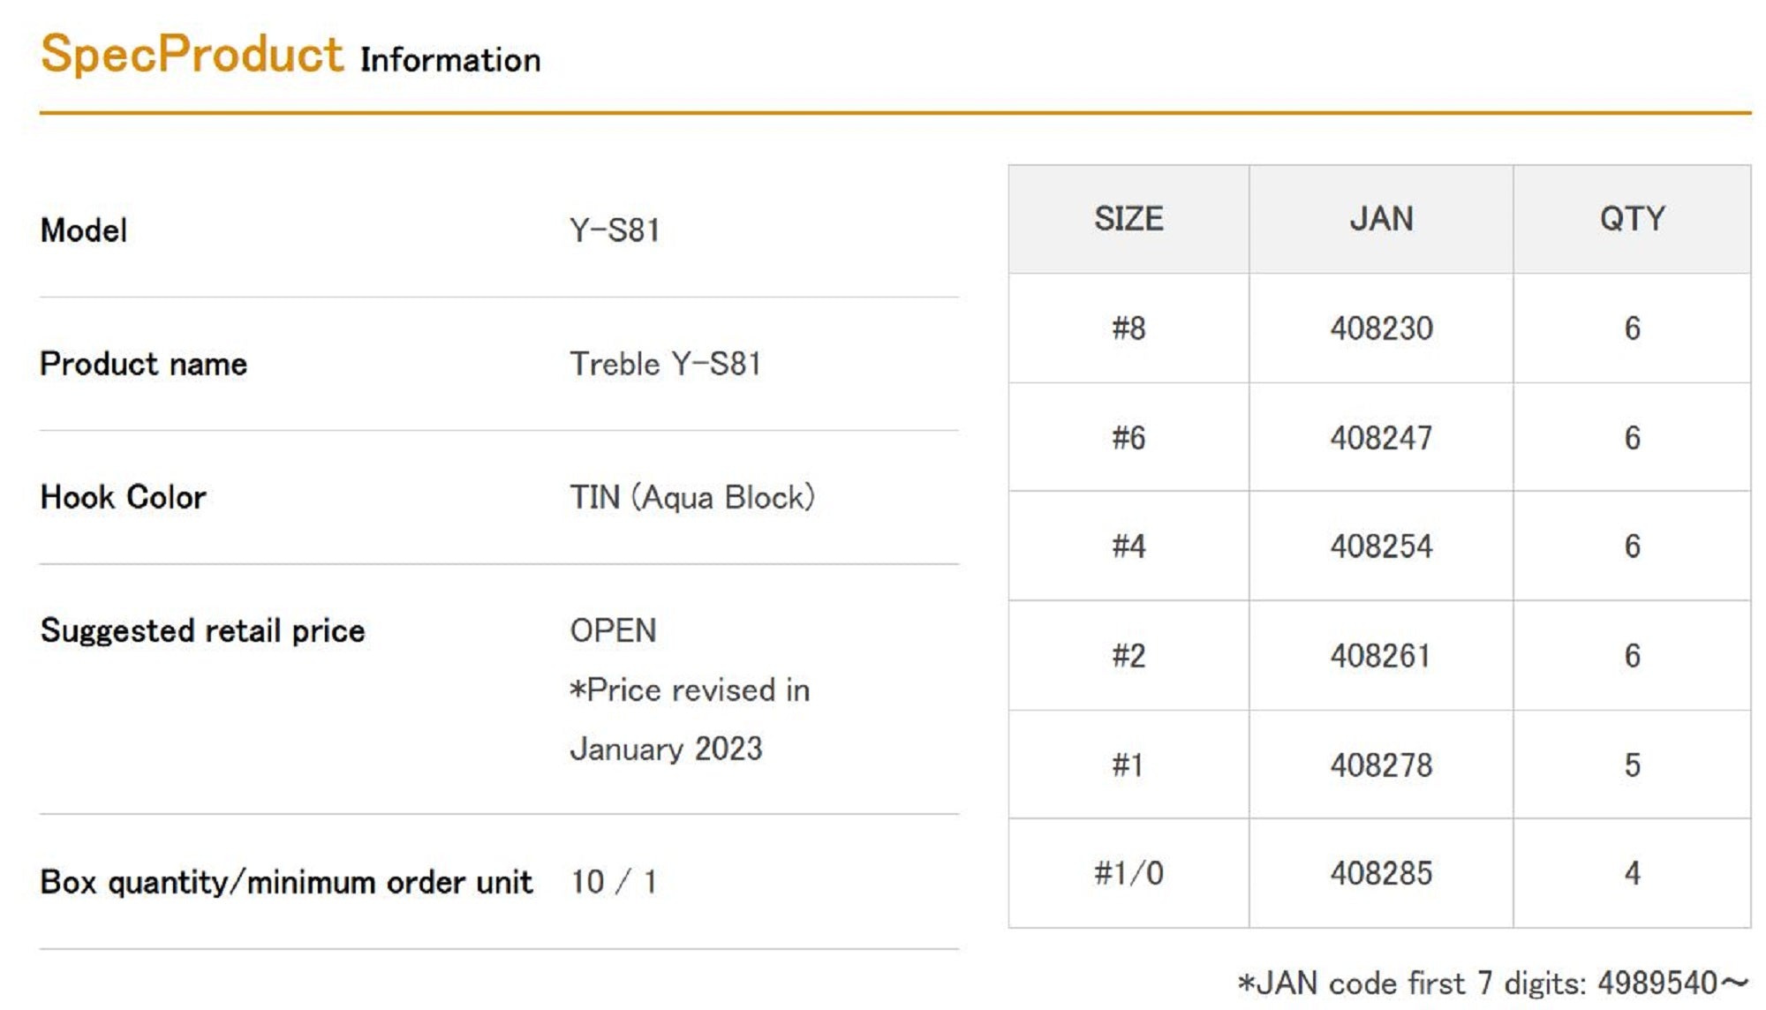Click the JAN code first 7 digits note
1766x1010 pixels.
(1492, 983)
